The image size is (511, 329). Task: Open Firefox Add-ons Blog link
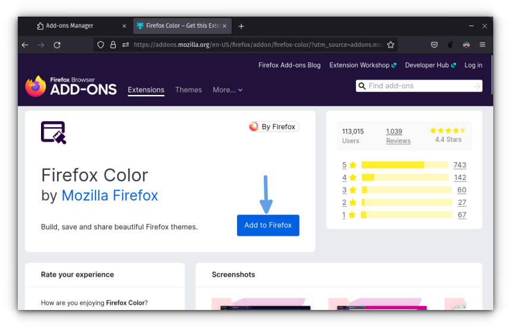click(289, 65)
